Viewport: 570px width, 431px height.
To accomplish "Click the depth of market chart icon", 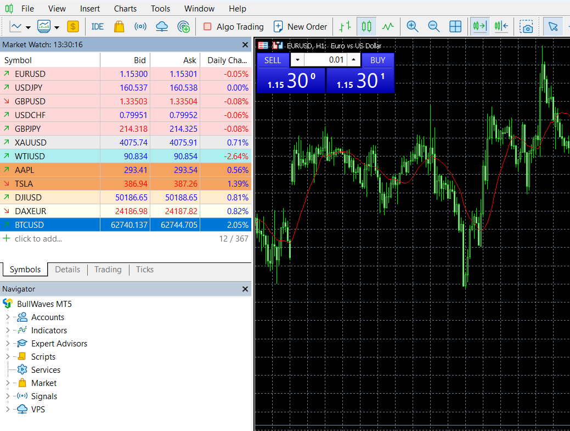I will click(278, 46).
